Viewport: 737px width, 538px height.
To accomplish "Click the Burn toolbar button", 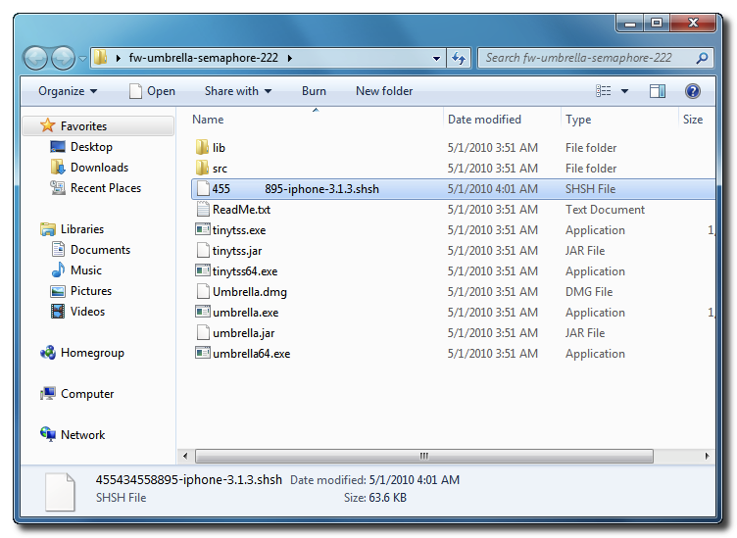I will click(314, 91).
